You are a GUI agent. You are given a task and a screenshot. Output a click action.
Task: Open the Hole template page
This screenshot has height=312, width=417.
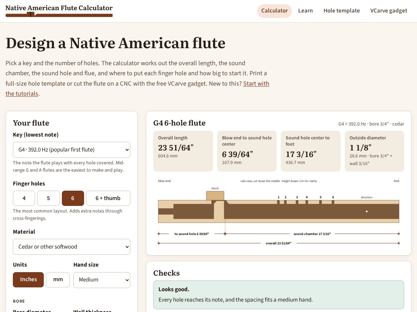(x=342, y=11)
